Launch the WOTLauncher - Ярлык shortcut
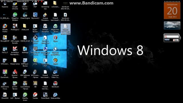 [x=35, y=74]
